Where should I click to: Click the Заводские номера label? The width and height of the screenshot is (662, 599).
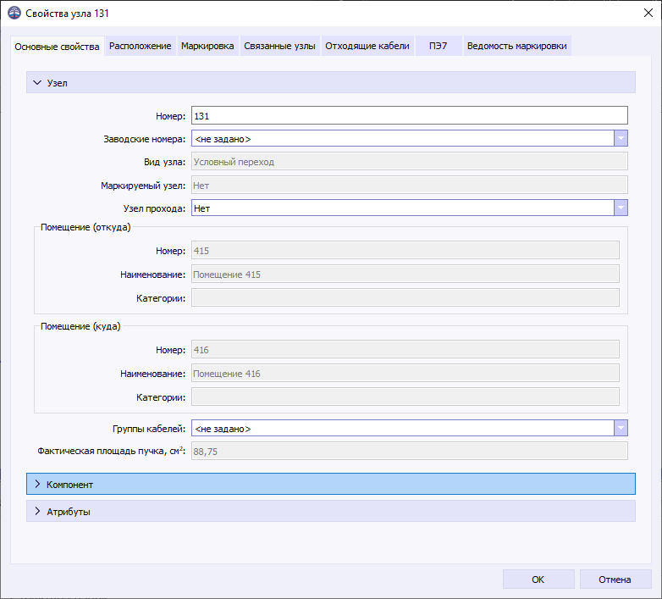(145, 139)
